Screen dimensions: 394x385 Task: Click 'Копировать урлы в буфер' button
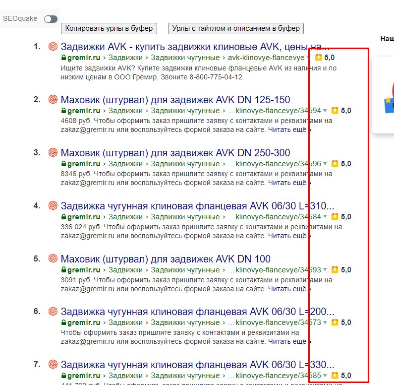pyautogui.click(x=109, y=28)
